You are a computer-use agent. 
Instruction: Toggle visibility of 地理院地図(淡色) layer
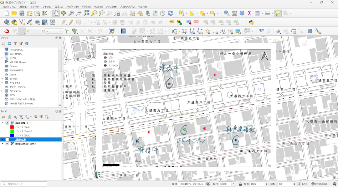tap(7, 144)
